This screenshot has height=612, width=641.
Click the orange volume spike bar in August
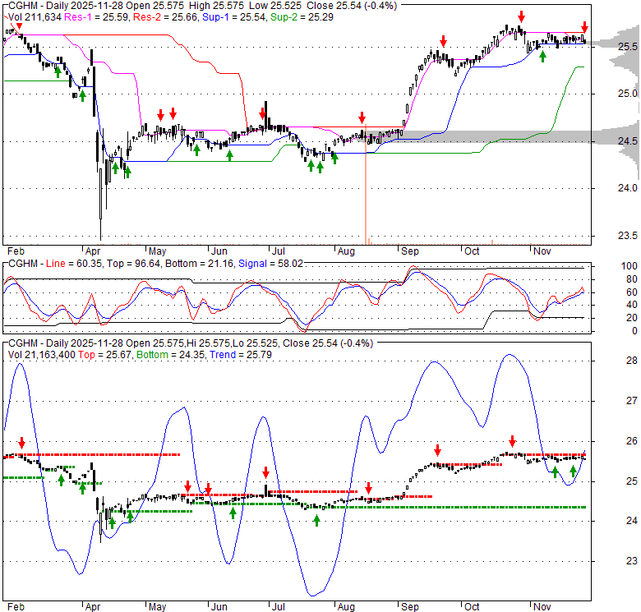point(365,189)
